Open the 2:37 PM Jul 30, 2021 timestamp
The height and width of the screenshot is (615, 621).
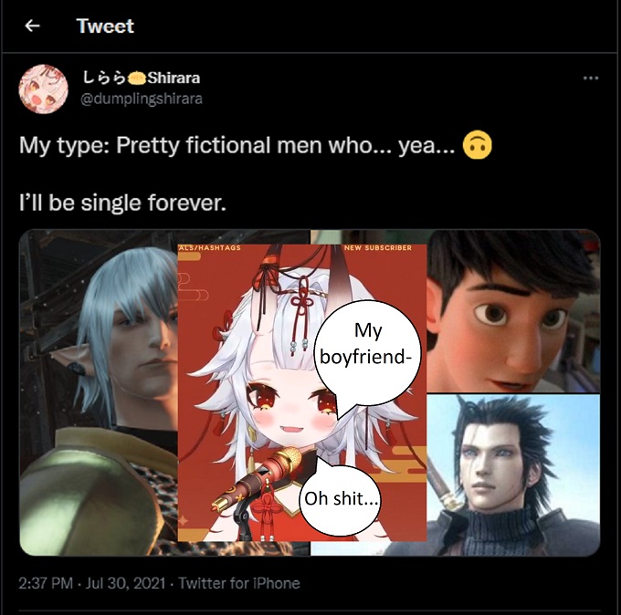(x=92, y=583)
